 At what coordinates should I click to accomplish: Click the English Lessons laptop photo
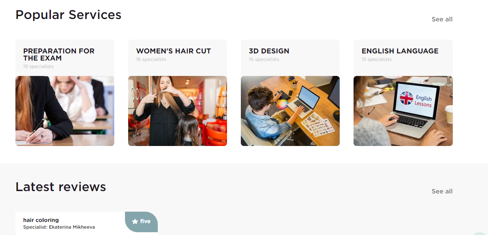coord(403,111)
